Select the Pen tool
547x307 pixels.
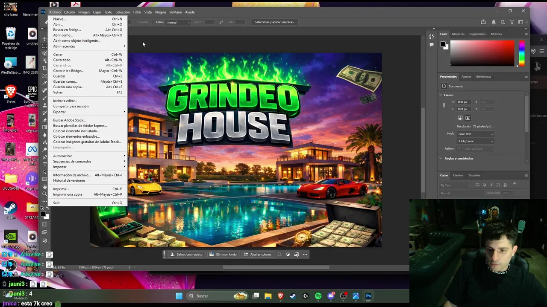tap(45, 157)
